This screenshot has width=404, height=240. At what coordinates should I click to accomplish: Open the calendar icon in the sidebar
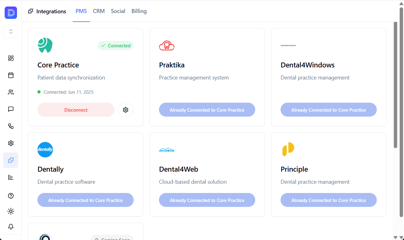[x=11, y=75]
